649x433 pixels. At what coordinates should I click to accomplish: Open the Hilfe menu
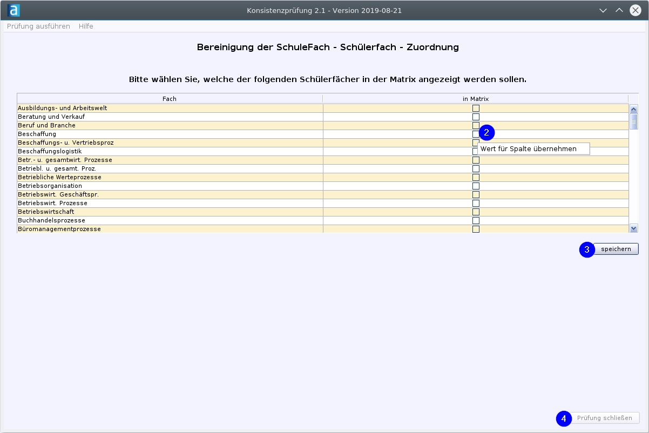(x=86, y=26)
